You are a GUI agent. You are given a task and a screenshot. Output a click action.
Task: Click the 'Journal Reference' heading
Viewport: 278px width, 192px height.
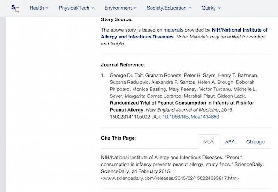click(123, 64)
